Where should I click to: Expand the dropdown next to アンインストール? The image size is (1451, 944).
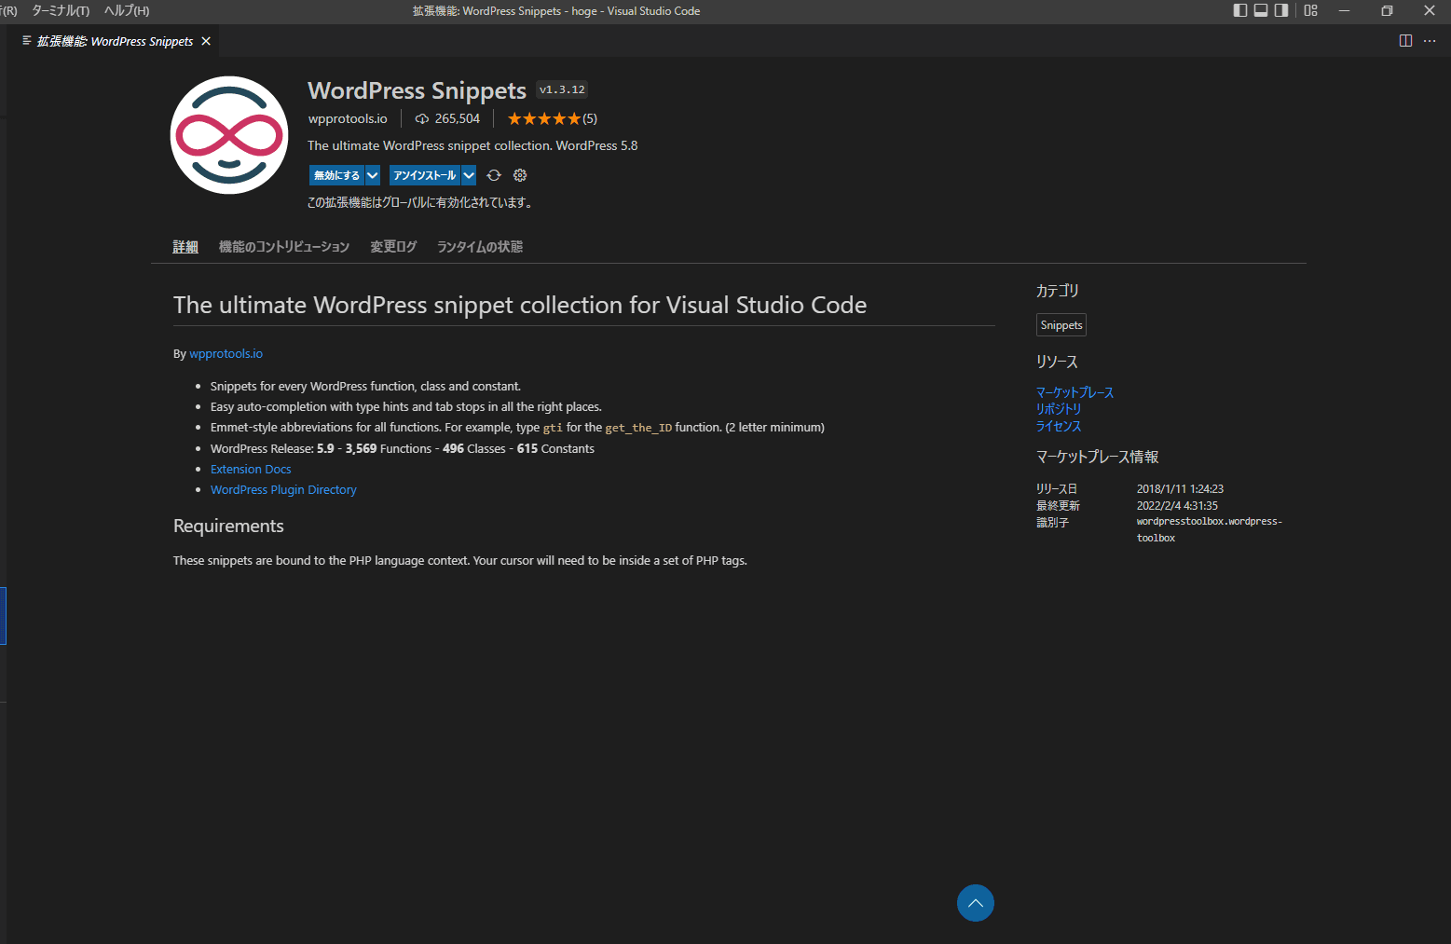pyautogui.click(x=469, y=175)
